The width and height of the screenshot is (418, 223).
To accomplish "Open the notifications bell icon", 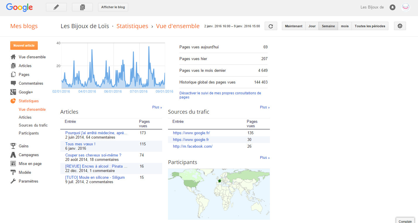I will 393,7.
